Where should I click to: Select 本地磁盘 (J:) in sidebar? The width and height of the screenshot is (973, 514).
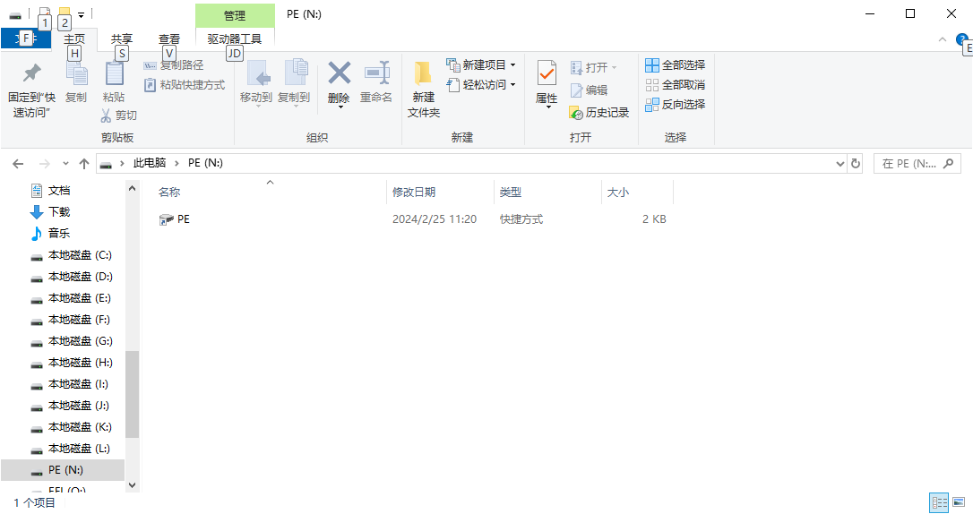[x=72, y=406]
